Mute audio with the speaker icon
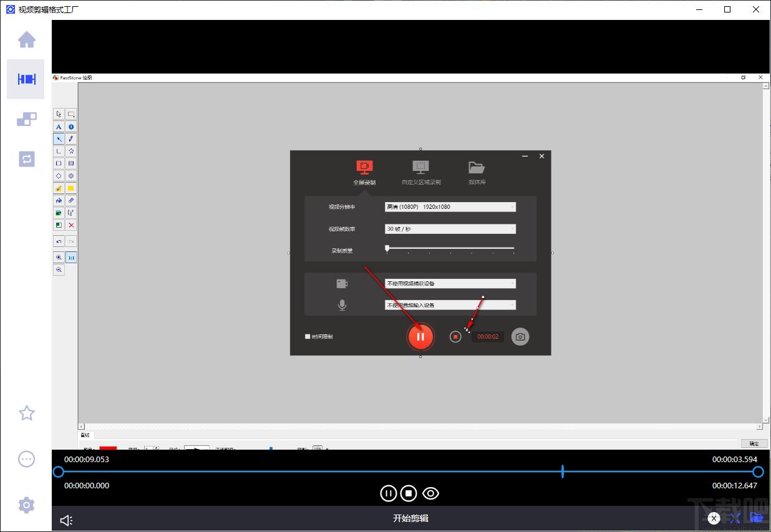 tap(66, 520)
